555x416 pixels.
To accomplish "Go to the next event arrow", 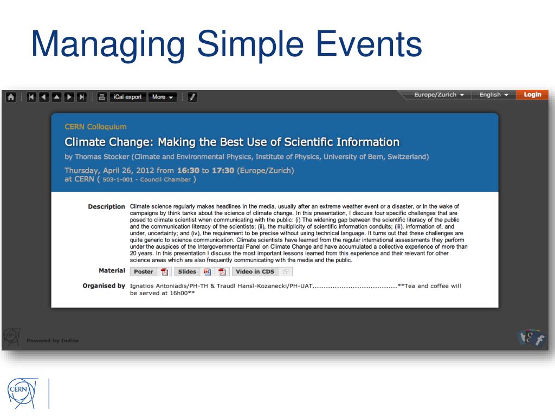I will coord(69,97).
